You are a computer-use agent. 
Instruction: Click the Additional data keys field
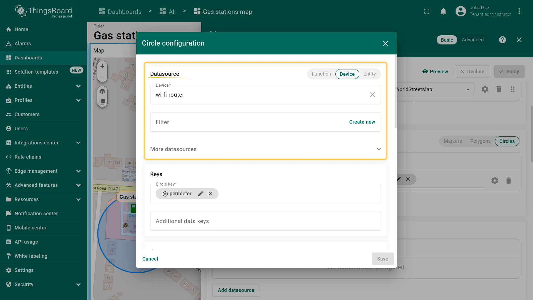265,221
